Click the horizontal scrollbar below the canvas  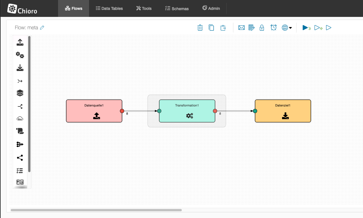pyautogui.click(x=96, y=210)
